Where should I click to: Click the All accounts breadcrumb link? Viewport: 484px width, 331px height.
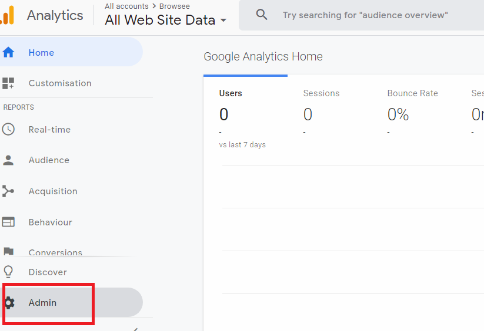[126, 6]
